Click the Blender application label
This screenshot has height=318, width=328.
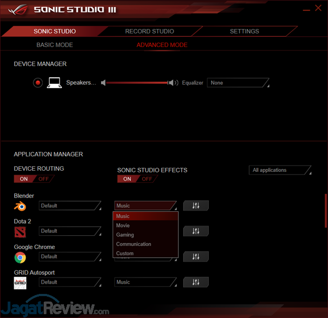pos(24,195)
